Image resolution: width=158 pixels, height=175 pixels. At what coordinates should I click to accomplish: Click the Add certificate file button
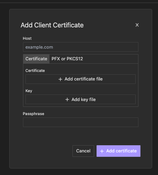click(x=80, y=79)
